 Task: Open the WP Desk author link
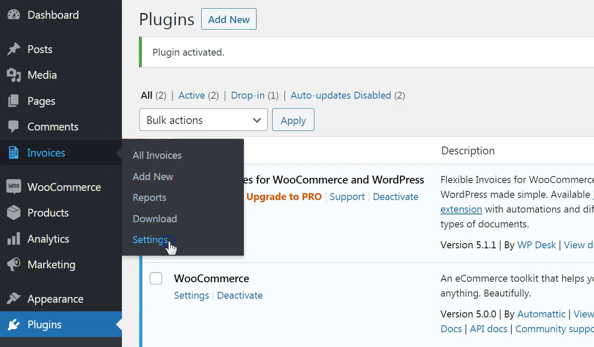point(537,245)
